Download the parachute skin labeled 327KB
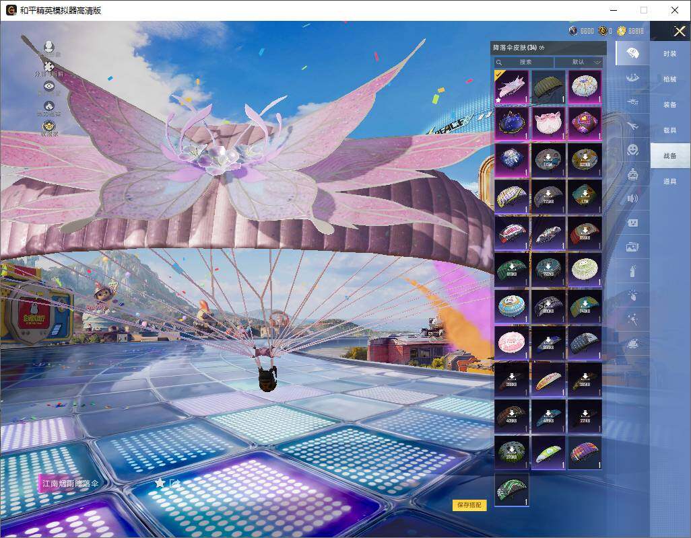The height and width of the screenshot is (538, 691). point(585,160)
